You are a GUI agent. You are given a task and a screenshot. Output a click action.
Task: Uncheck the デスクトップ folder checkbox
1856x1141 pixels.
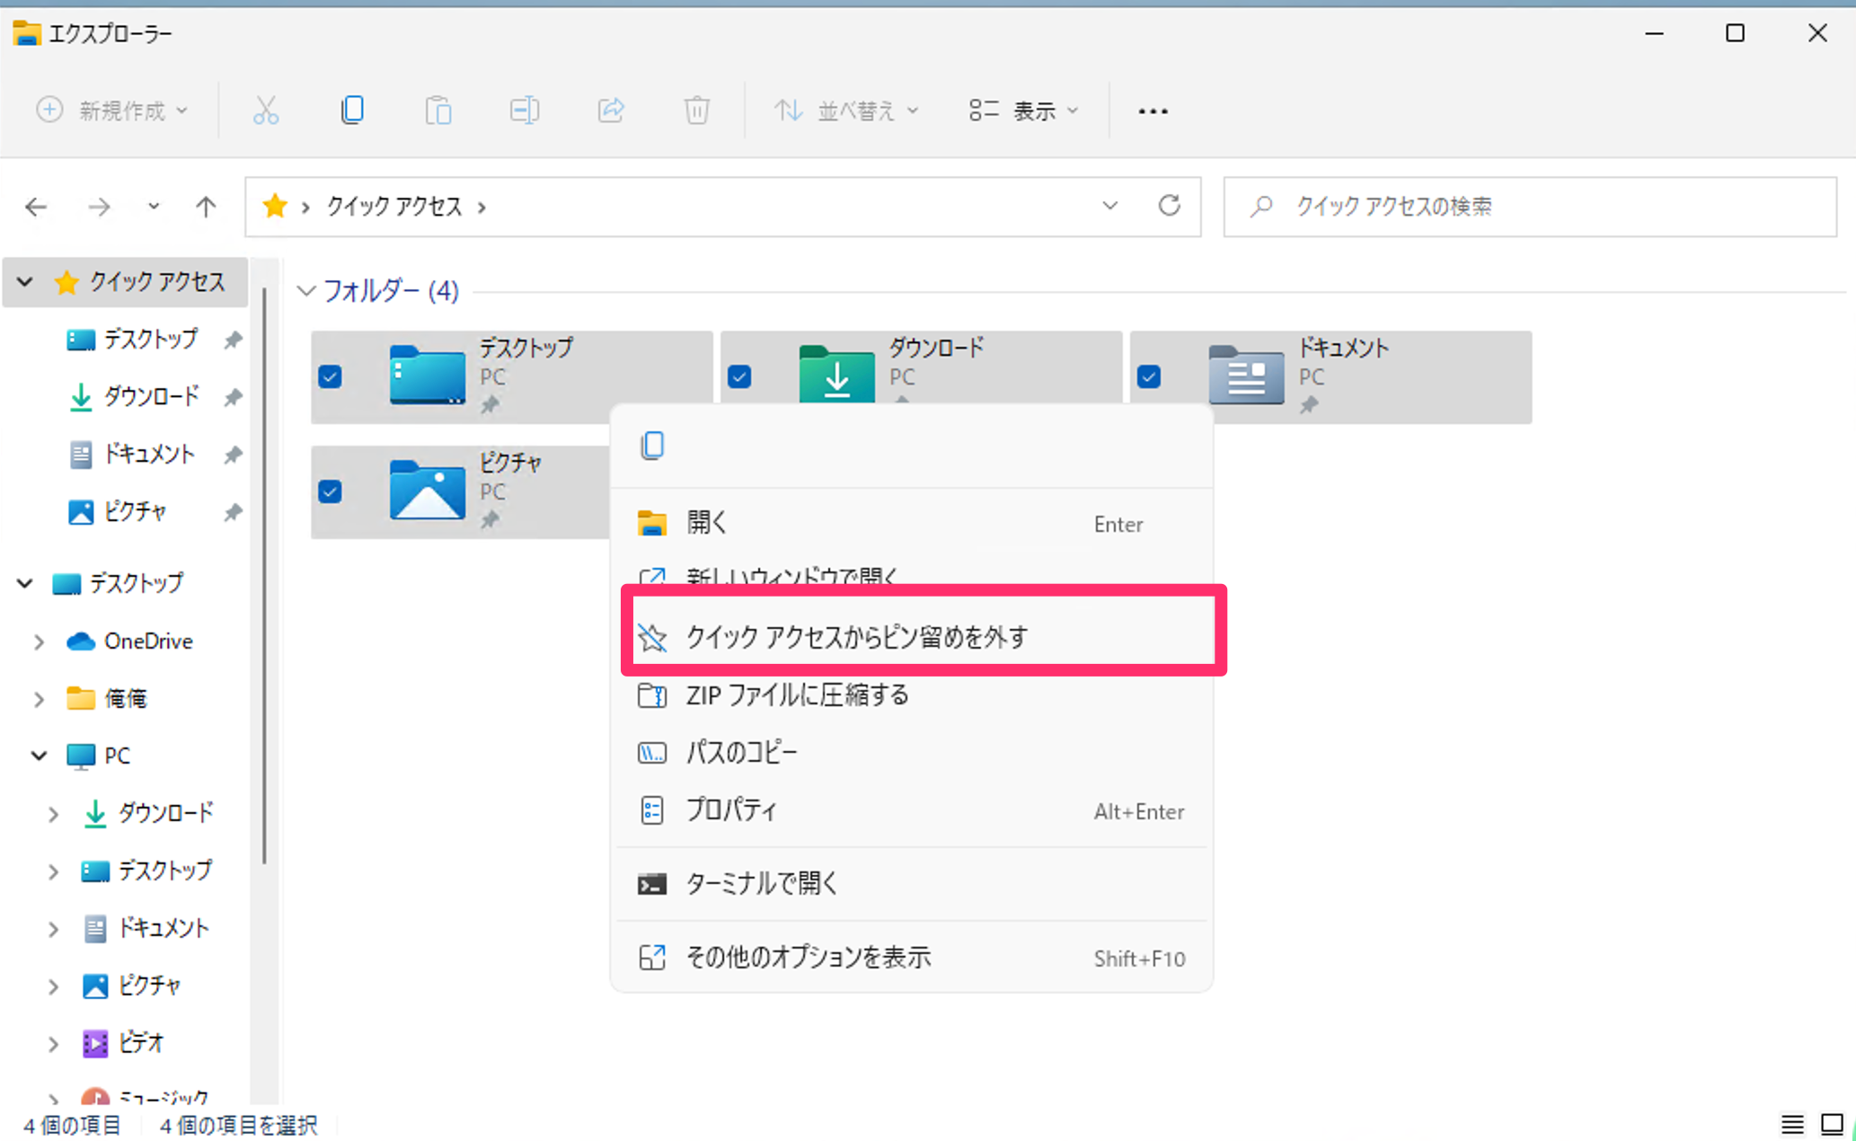click(x=330, y=376)
